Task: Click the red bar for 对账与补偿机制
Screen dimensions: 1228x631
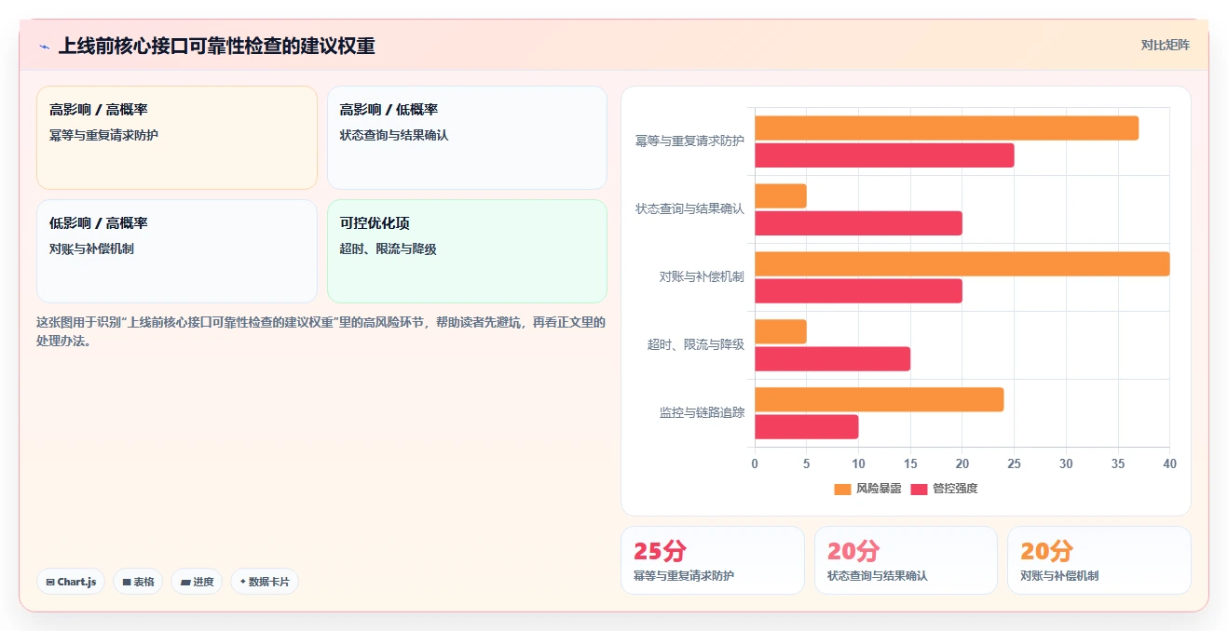Action: point(858,291)
